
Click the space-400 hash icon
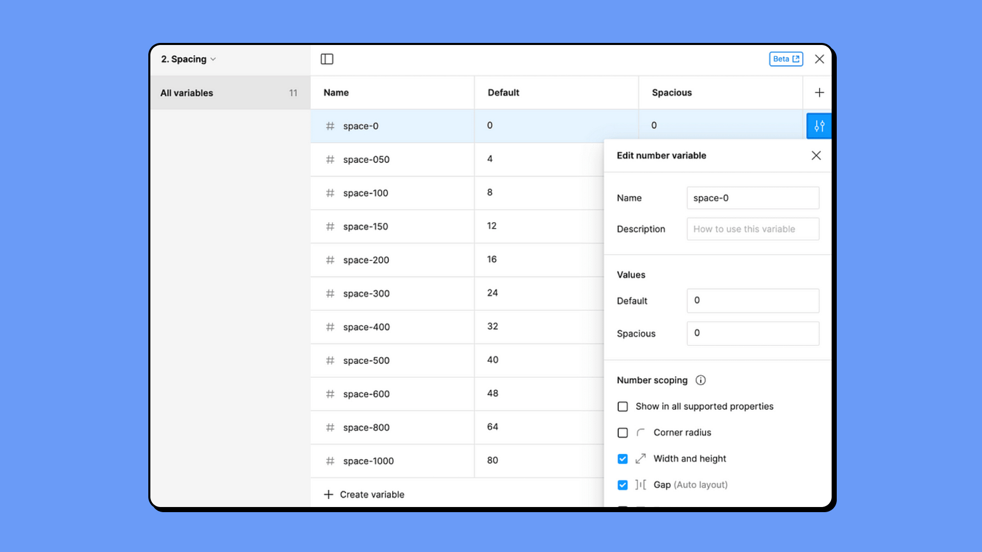click(330, 327)
